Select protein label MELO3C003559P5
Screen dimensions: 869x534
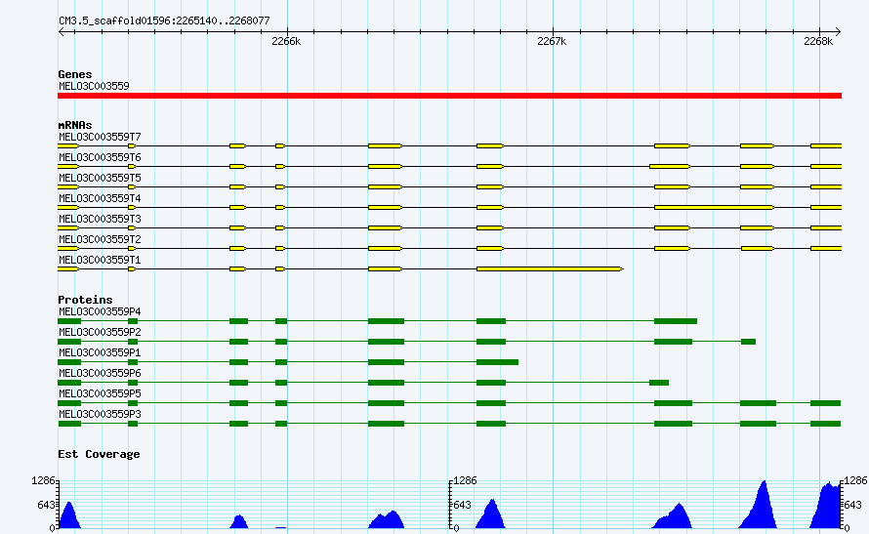[x=100, y=393]
